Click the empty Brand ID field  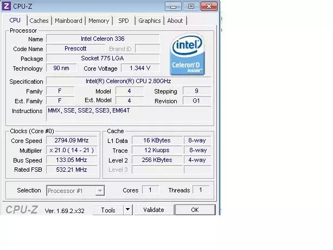(x=148, y=48)
